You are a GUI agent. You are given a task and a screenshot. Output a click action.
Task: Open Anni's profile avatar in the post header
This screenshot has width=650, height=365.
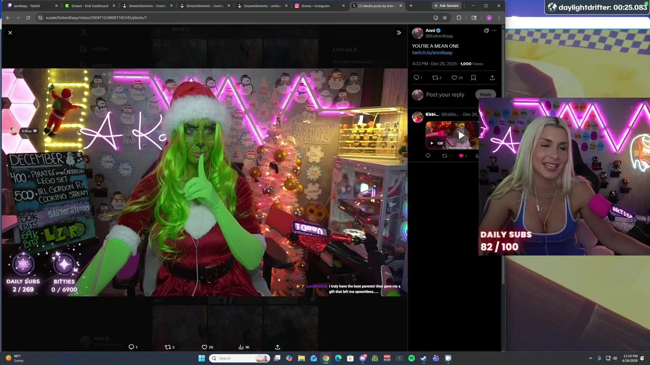point(417,33)
